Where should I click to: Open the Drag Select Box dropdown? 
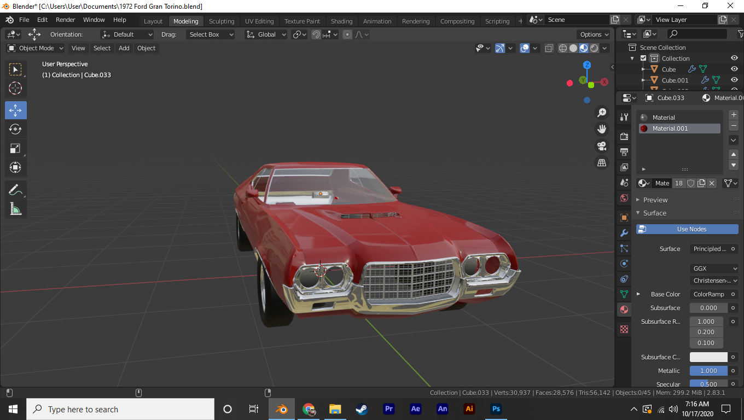[x=210, y=34]
